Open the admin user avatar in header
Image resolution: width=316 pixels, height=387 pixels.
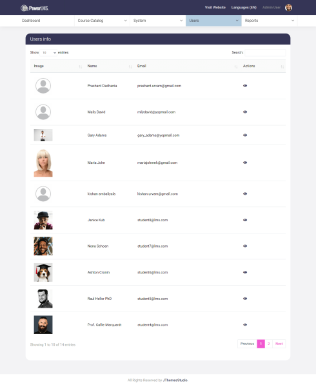[288, 8]
